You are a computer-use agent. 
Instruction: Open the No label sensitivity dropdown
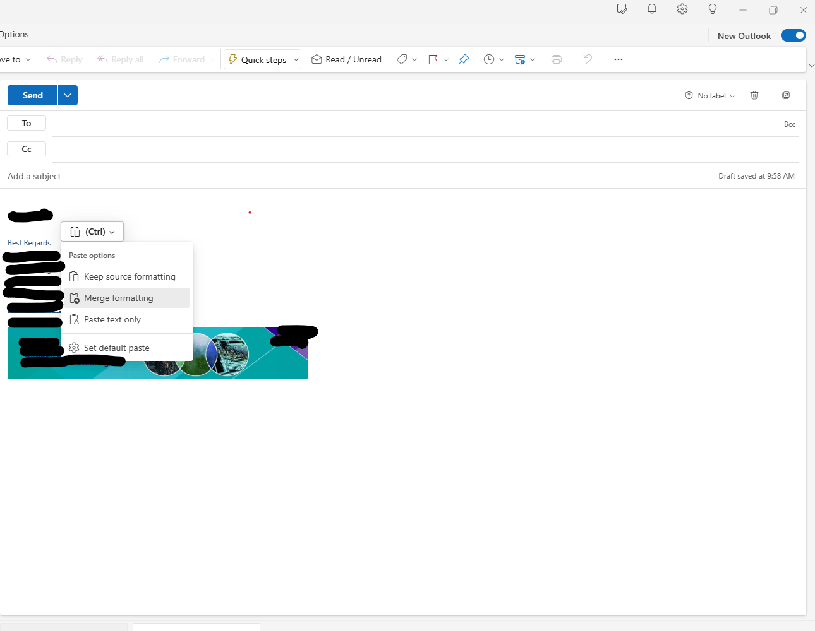click(x=710, y=96)
